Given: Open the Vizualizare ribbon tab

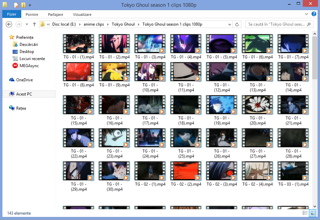Looking at the screenshot, I should pos(82,15).
